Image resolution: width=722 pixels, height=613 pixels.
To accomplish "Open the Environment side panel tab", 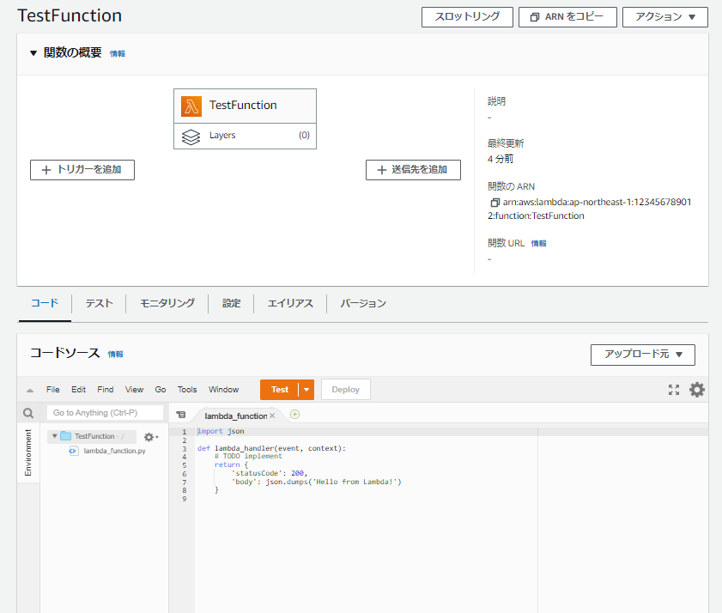I will 28,452.
